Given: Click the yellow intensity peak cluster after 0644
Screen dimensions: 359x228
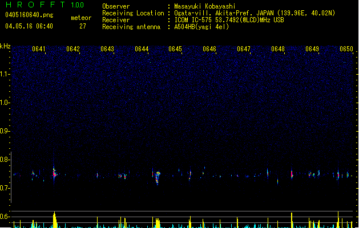Looking at the screenshot, I should pyautogui.click(x=158, y=223).
